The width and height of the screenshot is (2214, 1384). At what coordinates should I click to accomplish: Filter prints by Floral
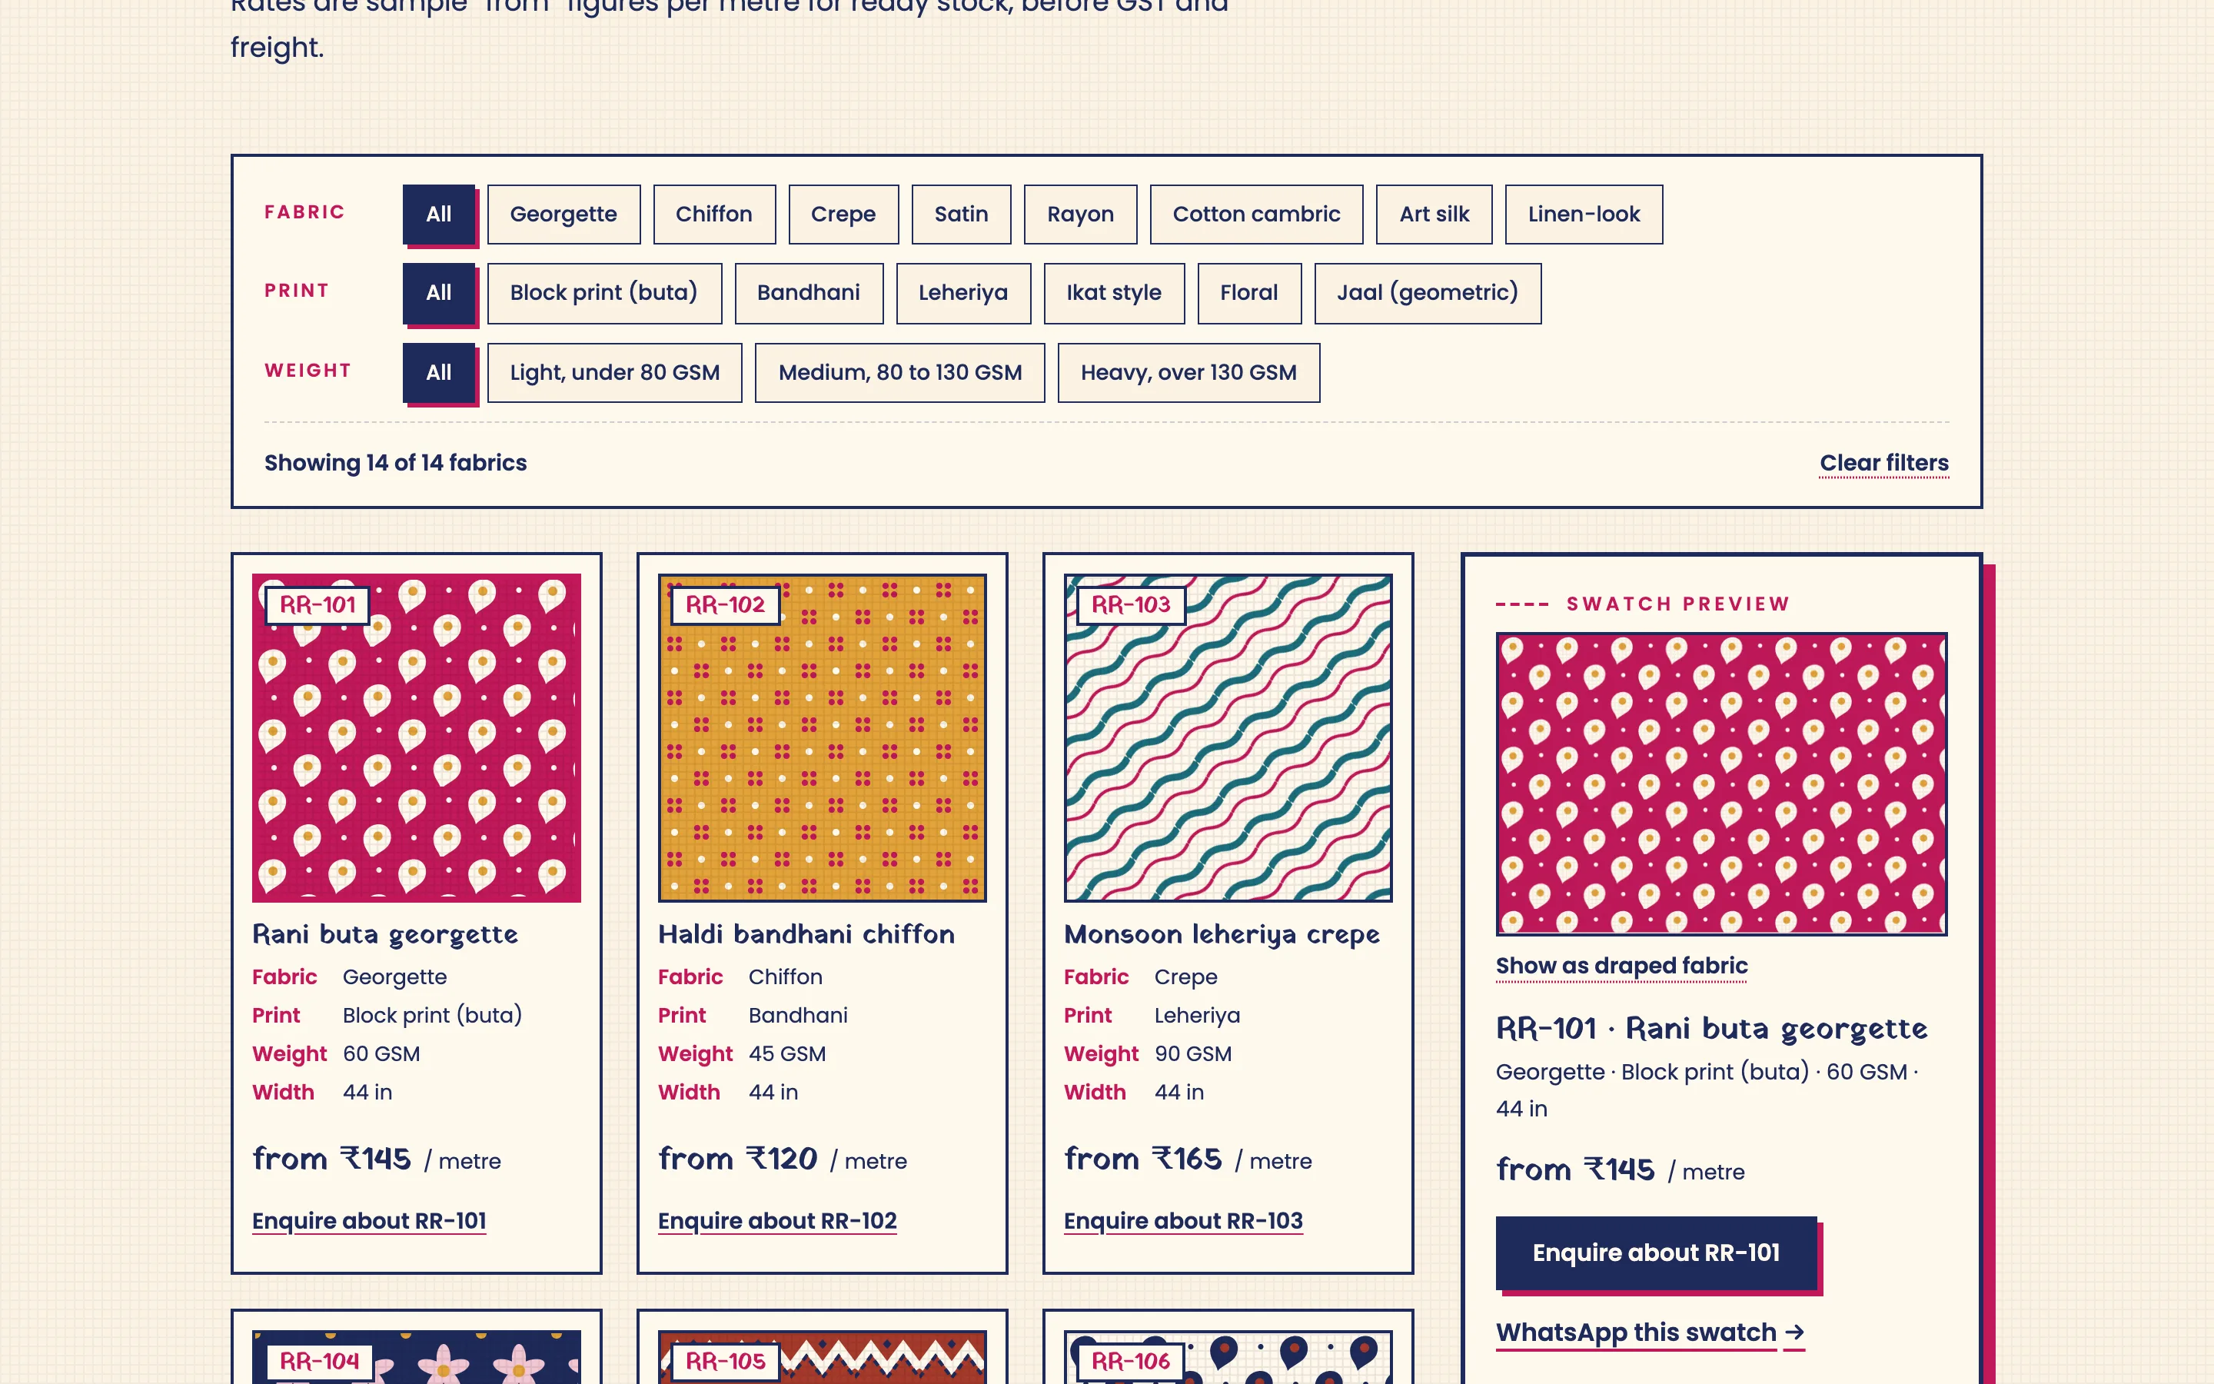click(1248, 293)
